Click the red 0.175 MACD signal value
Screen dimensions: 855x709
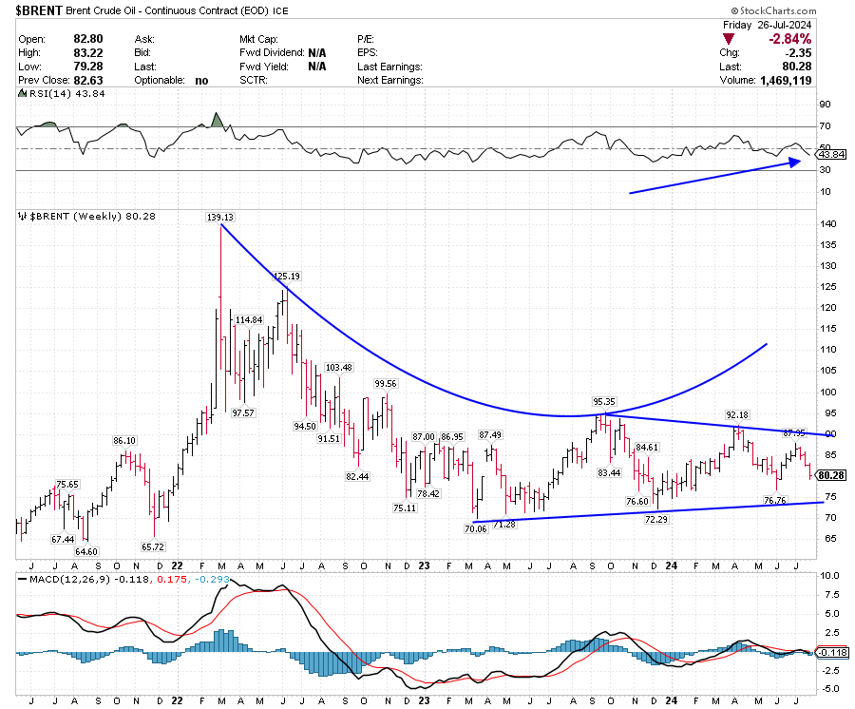click(x=171, y=579)
